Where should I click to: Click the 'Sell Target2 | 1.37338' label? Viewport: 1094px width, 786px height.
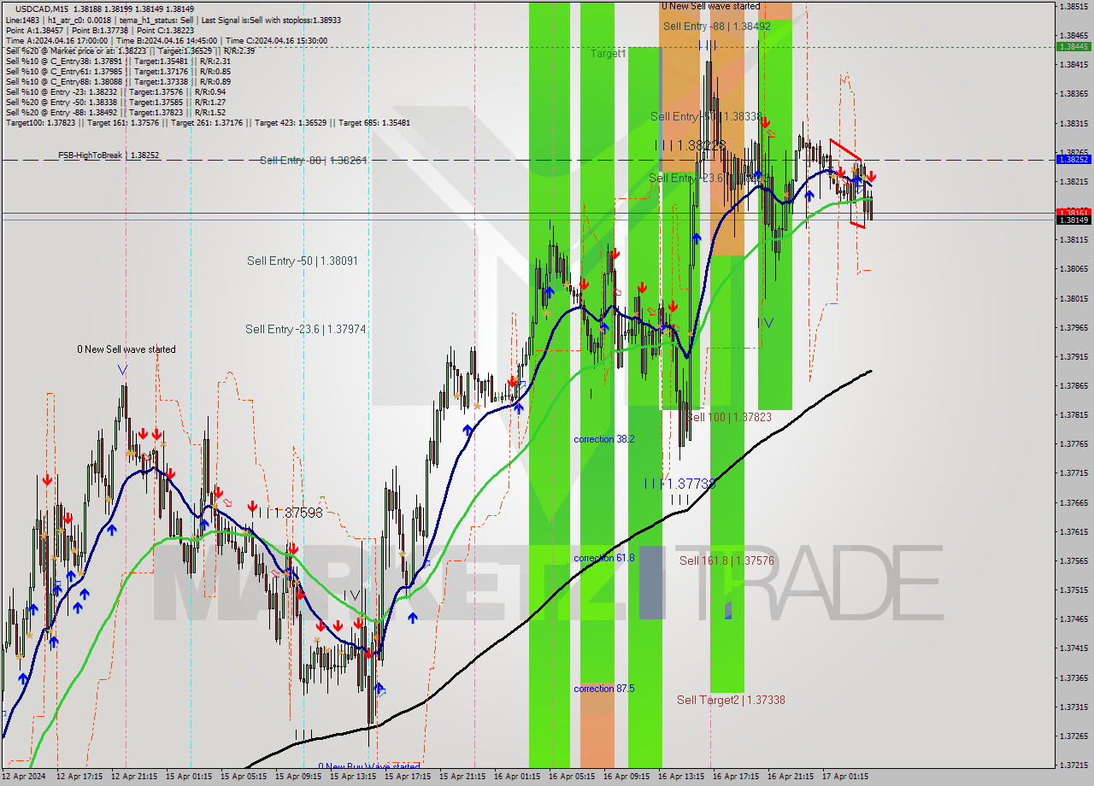(731, 700)
